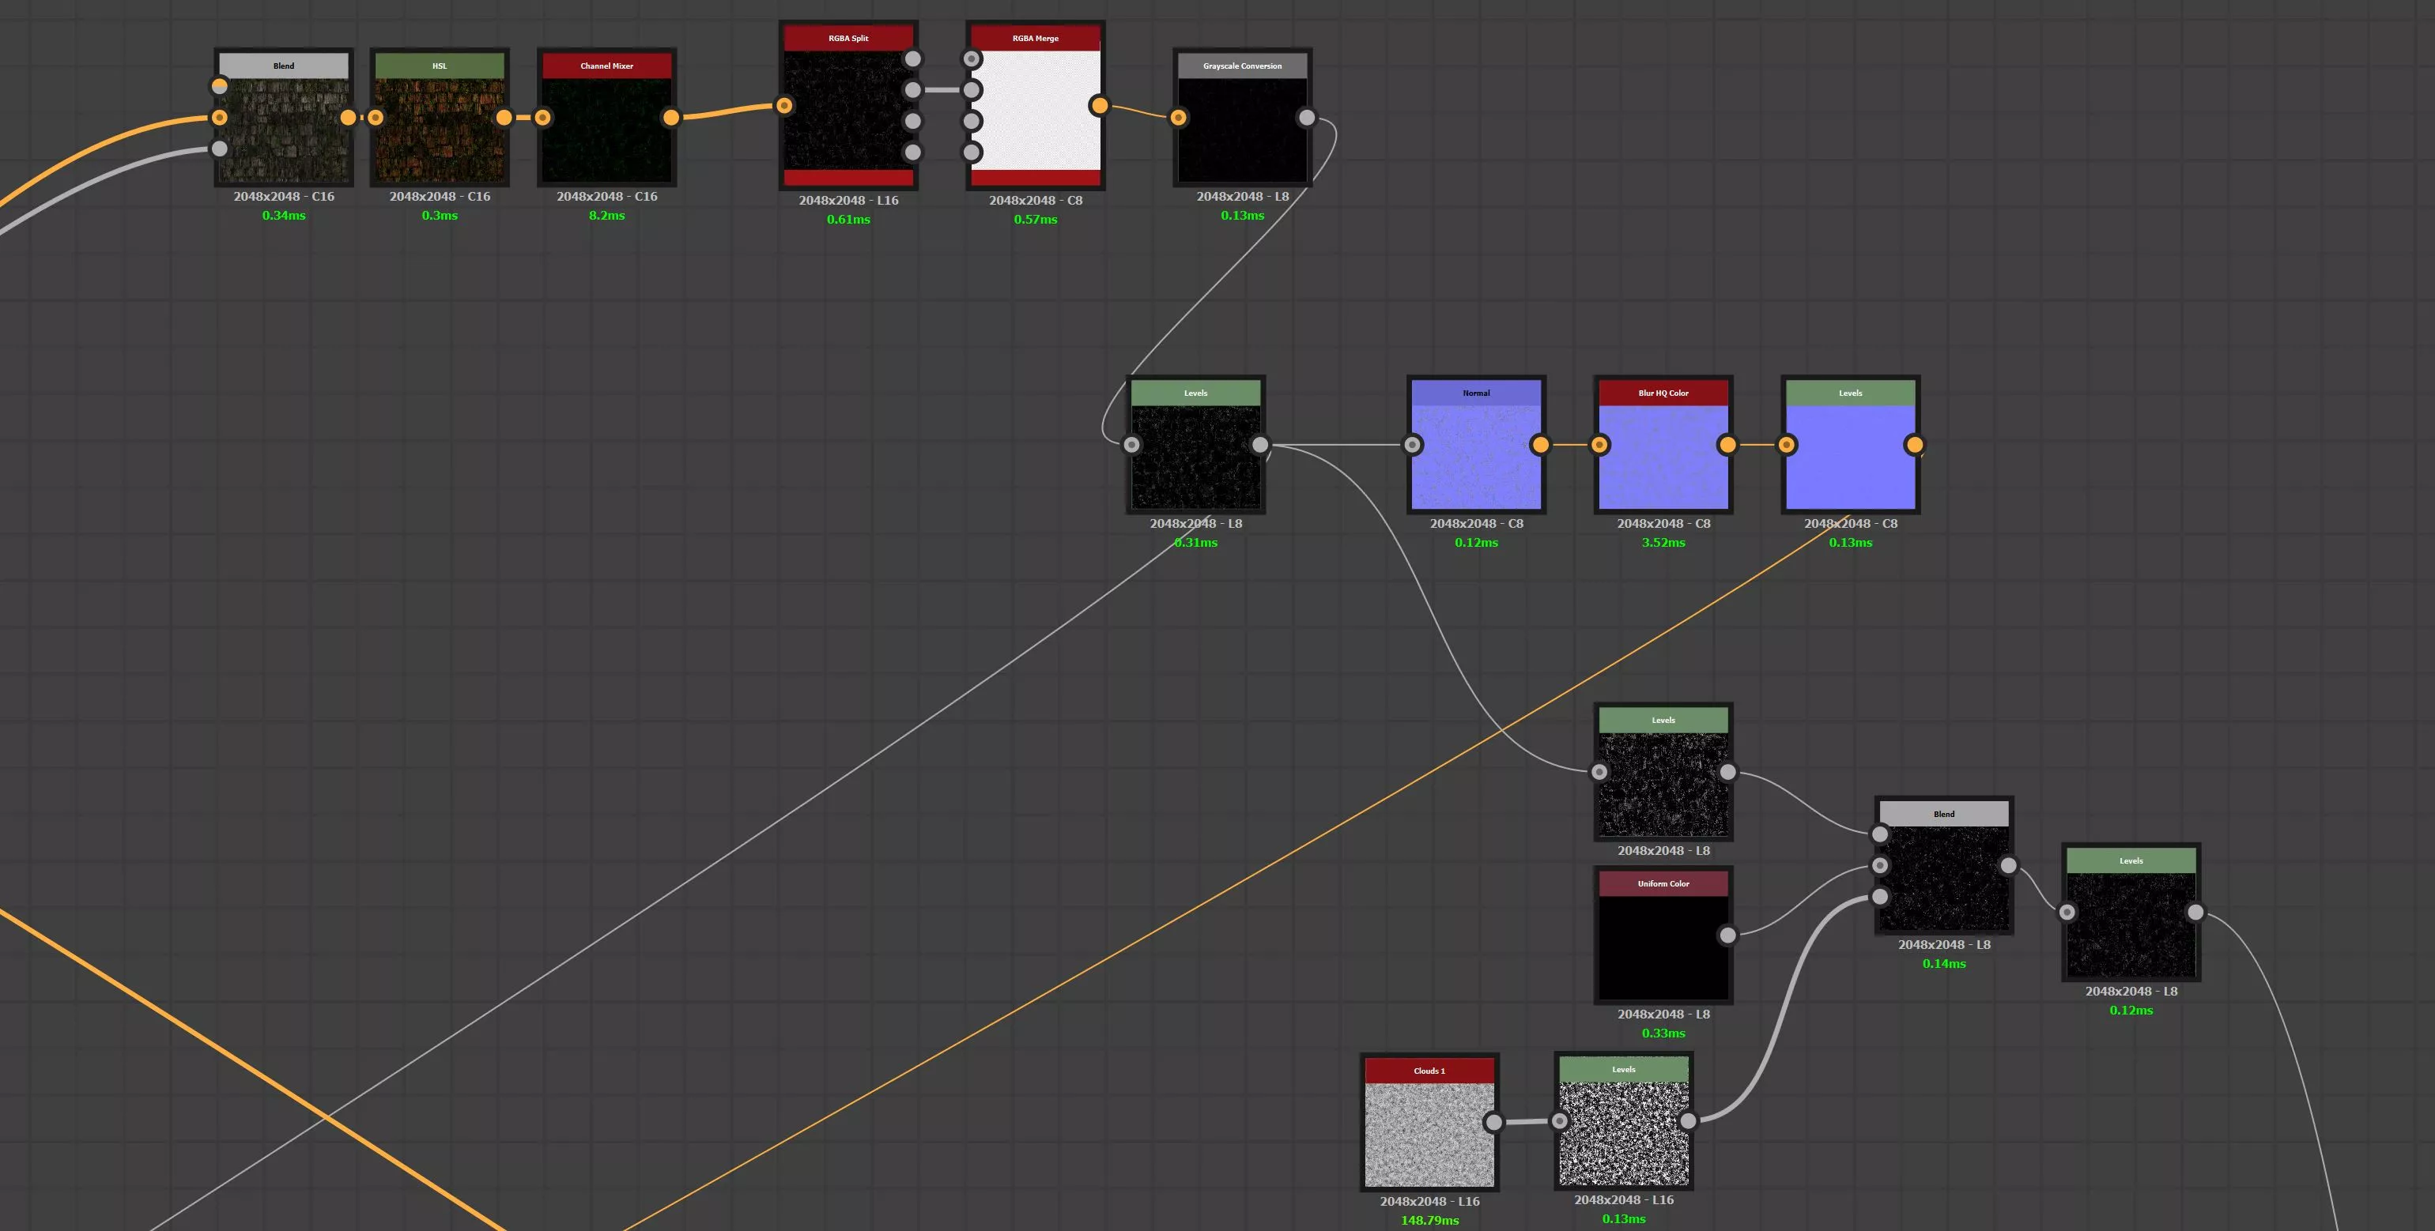Click the Grayscale Conversion output pin
Screen dimensions: 2435x1231
1306,118
